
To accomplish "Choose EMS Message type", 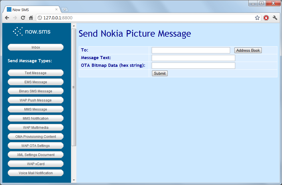I will point(36,82).
